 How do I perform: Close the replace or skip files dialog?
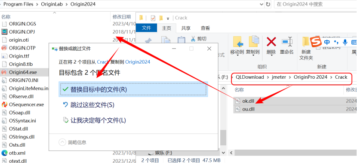tap(209, 49)
